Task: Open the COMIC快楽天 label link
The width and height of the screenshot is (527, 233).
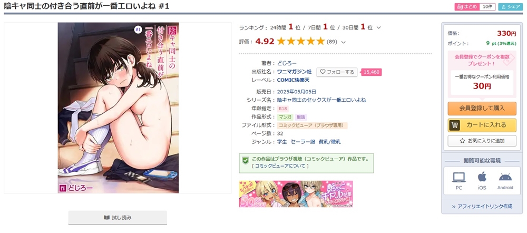Action: point(293,80)
